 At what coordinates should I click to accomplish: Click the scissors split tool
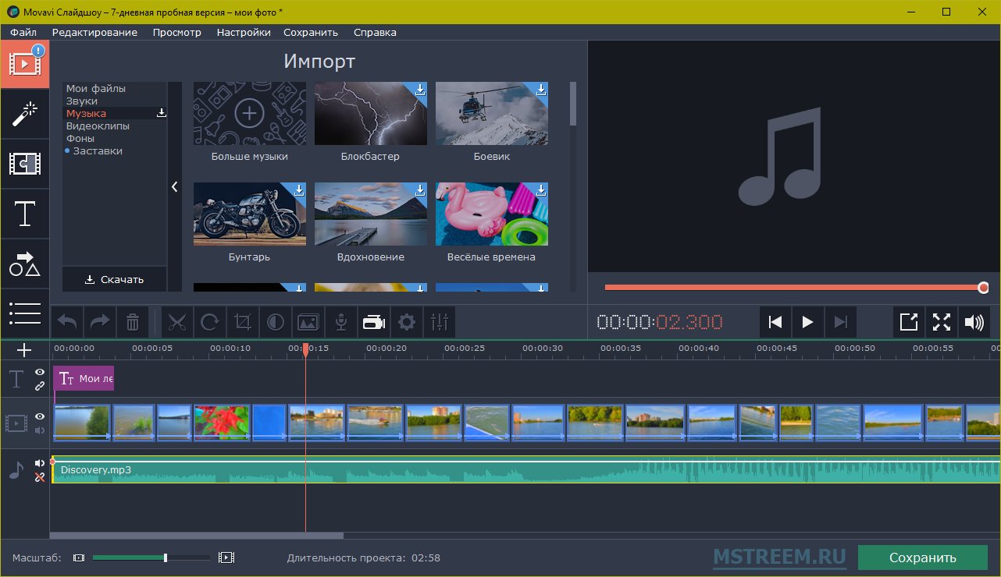178,322
